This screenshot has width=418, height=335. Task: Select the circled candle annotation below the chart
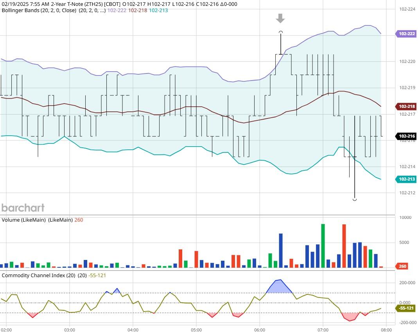pos(354,199)
